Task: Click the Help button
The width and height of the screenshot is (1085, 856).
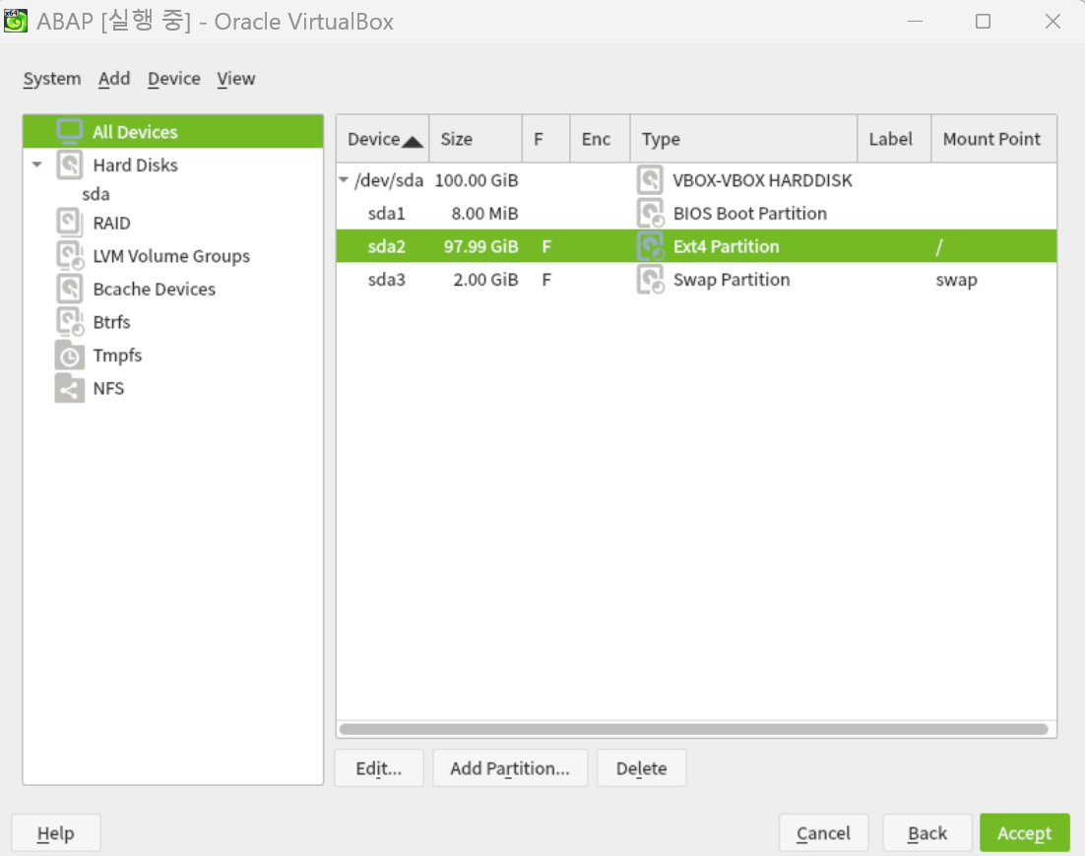Action: coord(56,833)
